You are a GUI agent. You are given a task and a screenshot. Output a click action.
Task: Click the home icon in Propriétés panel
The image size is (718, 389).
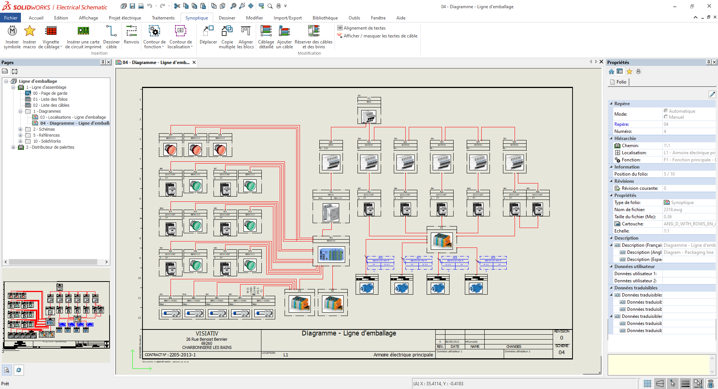611,72
